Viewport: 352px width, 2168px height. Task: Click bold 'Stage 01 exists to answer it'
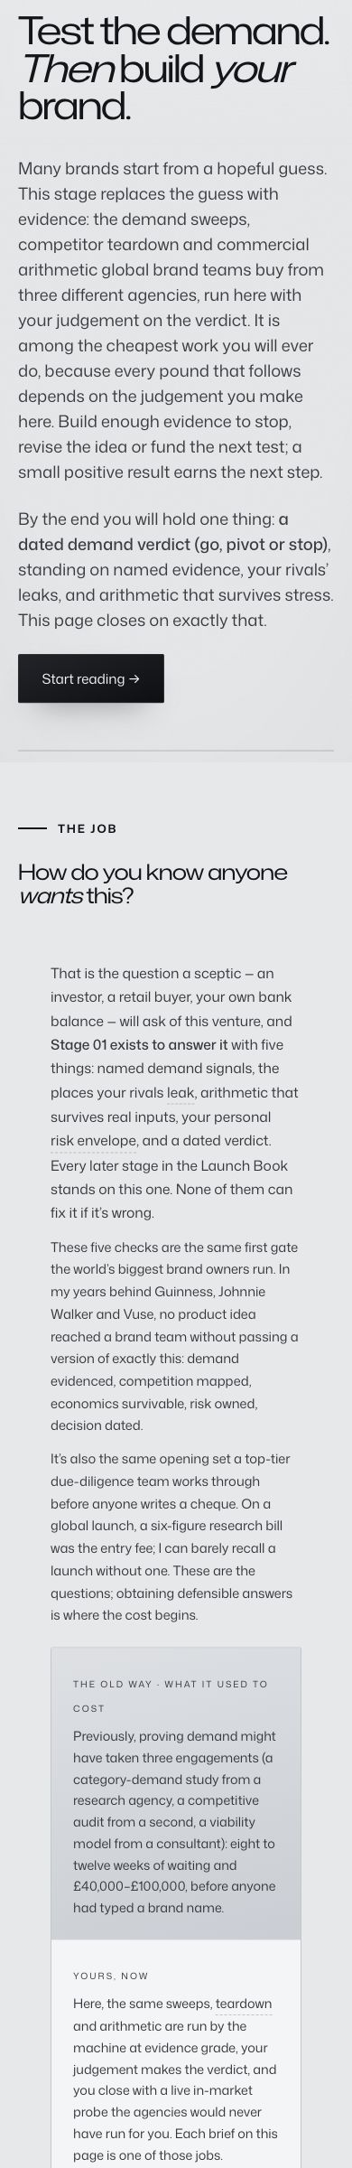(x=140, y=1045)
